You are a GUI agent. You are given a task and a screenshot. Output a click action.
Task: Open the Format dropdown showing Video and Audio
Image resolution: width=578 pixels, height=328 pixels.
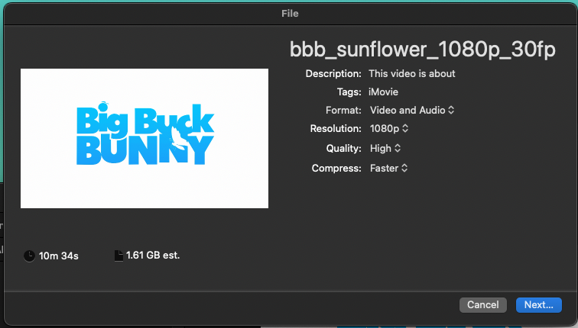click(x=412, y=110)
